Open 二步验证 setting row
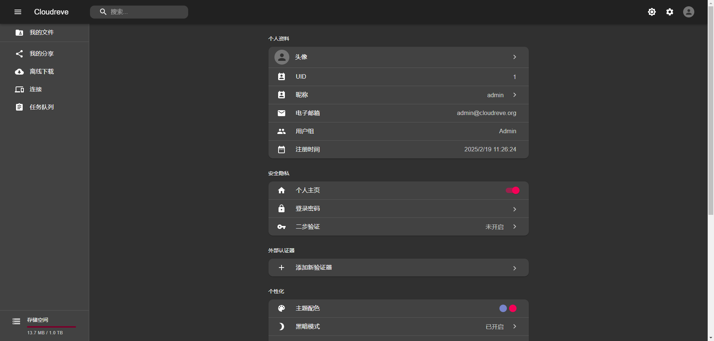The width and height of the screenshot is (714, 341). pos(398,227)
